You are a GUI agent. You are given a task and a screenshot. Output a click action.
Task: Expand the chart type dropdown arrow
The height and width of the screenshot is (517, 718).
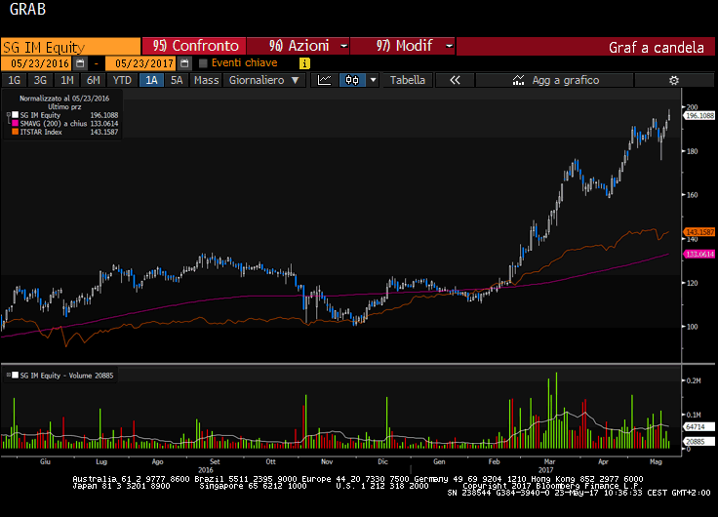[x=373, y=80]
